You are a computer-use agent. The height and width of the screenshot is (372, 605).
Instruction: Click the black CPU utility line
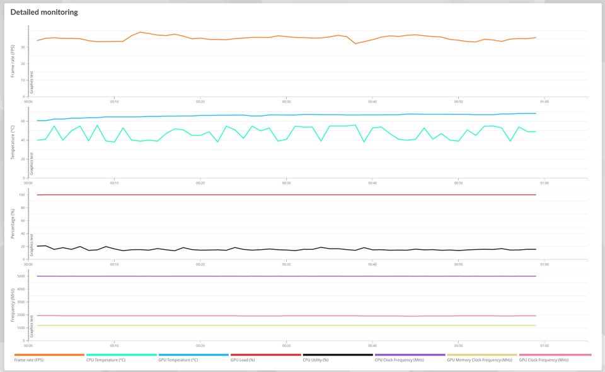pyautogui.click(x=286, y=250)
